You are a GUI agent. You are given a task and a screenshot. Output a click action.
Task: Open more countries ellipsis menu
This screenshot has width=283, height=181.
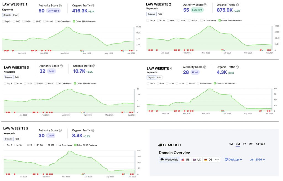coord(217,160)
